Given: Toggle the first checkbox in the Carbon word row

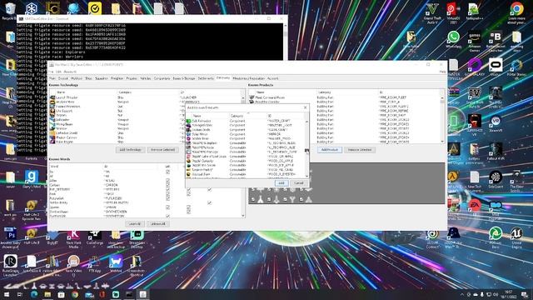Looking at the screenshot, I should click(167, 185).
